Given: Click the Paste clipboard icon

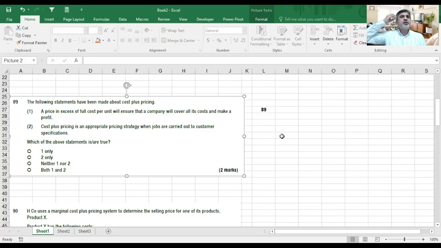Looking at the screenshot, I should (x=8, y=31).
